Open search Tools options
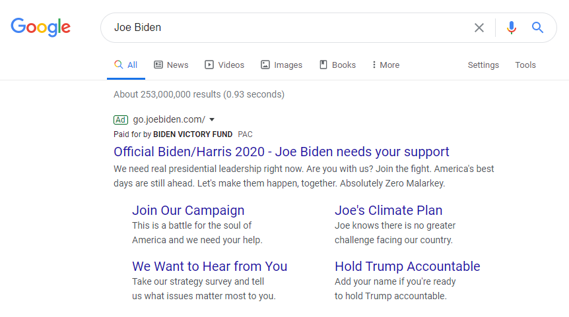 coord(525,65)
